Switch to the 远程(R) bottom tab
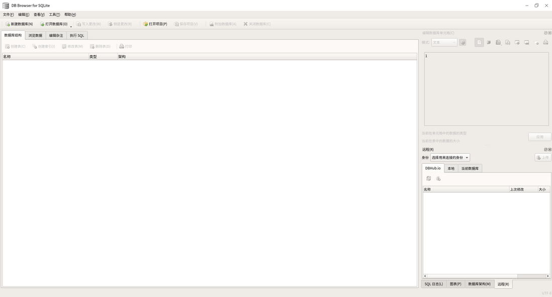Viewport: 552px width, 297px height. pyautogui.click(x=503, y=284)
